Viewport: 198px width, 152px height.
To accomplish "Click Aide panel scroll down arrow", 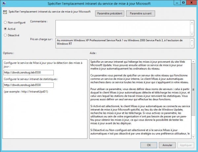I will click(193, 137).
